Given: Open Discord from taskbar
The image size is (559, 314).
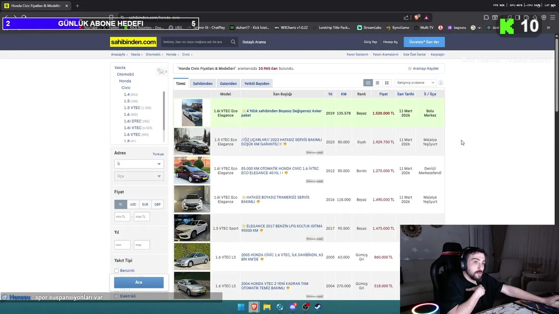Looking at the screenshot, I should pyautogui.click(x=293, y=307).
